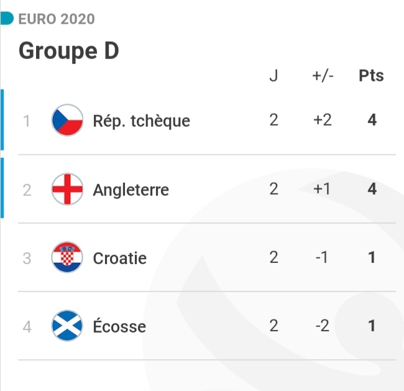Click the Scotland flag icon
The image size is (404, 391).
67,326
